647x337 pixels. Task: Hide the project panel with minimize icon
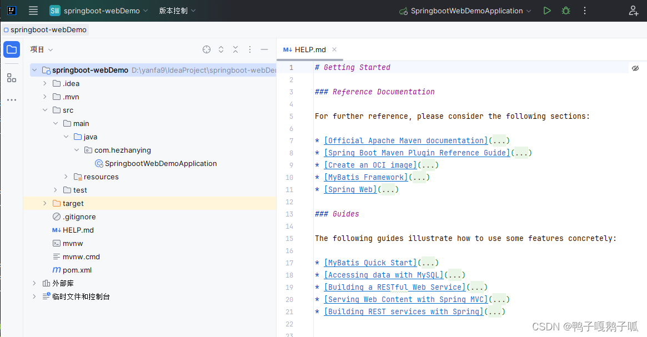pyautogui.click(x=264, y=49)
